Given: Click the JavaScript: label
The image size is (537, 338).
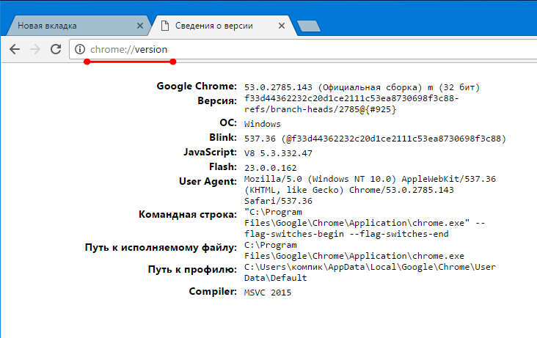Looking at the screenshot, I should point(211,152).
